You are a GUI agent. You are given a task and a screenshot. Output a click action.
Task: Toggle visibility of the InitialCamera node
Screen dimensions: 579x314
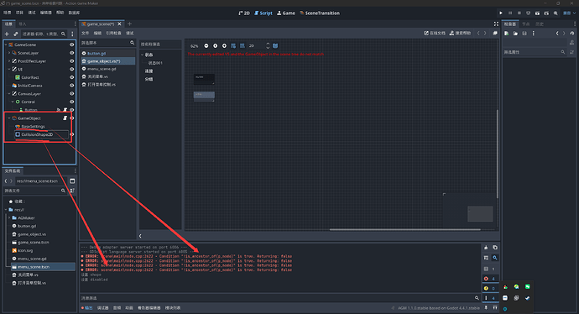pyautogui.click(x=71, y=86)
